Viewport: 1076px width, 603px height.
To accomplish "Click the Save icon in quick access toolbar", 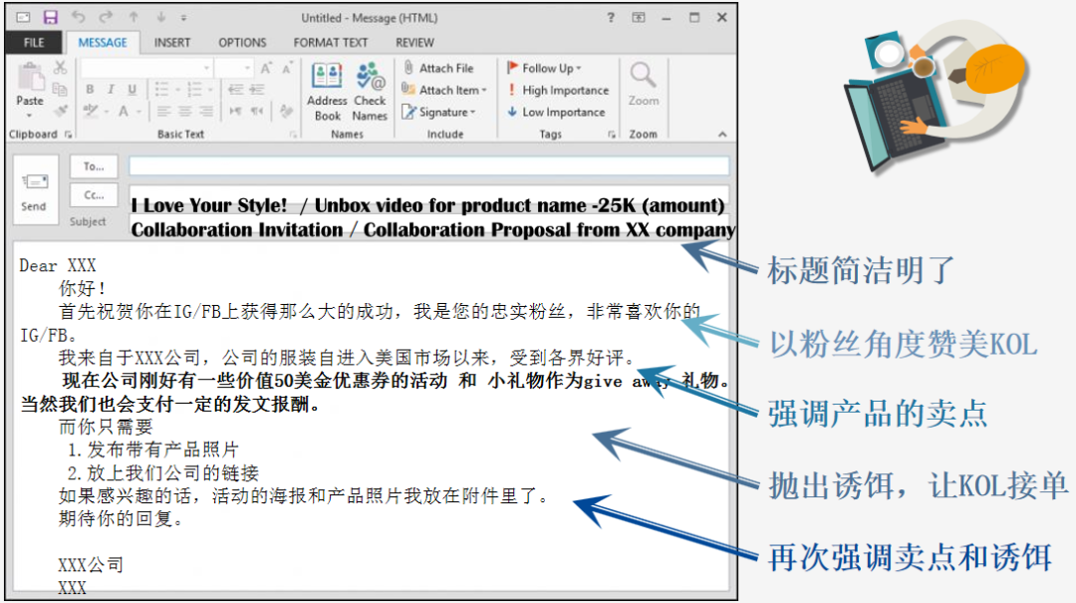I will (50, 17).
